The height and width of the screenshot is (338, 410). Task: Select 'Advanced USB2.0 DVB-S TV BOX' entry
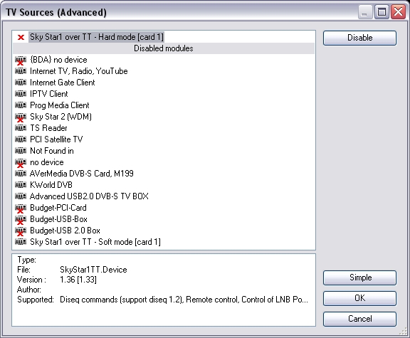(x=89, y=196)
